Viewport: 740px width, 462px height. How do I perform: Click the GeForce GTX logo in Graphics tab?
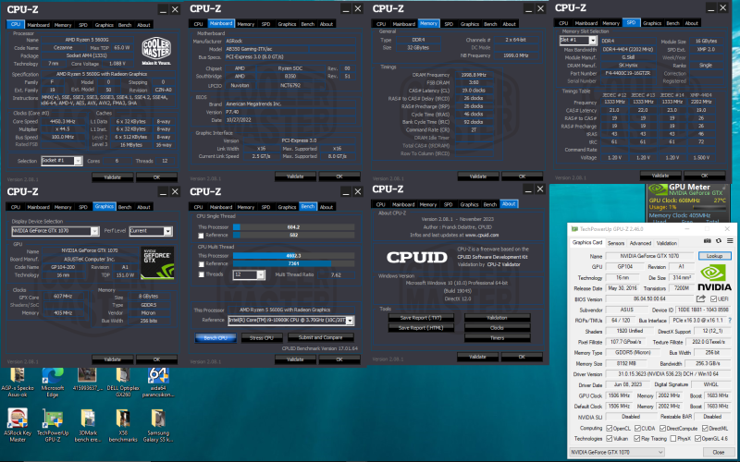click(x=157, y=262)
